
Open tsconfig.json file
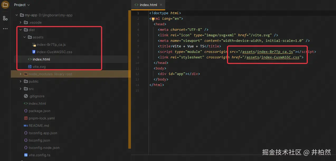coord(39,140)
